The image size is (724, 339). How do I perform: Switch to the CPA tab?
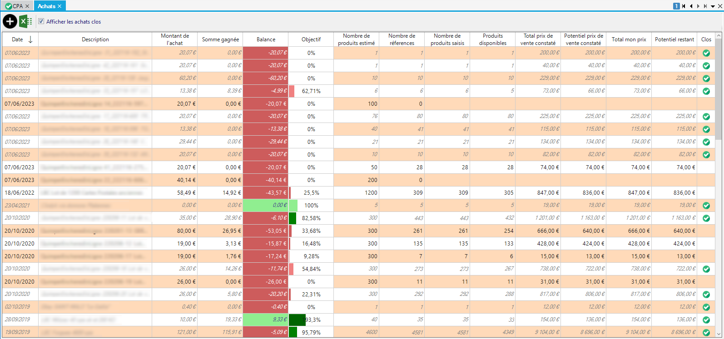click(x=18, y=6)
